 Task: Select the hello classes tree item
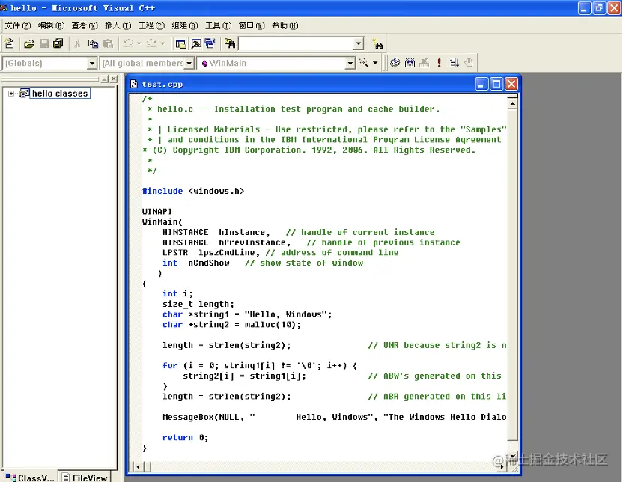pyautogui.click(x=60, y=94)
